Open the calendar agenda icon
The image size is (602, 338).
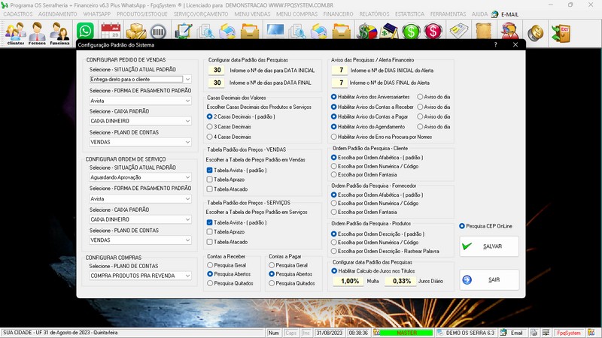click(x=111, y=32)
